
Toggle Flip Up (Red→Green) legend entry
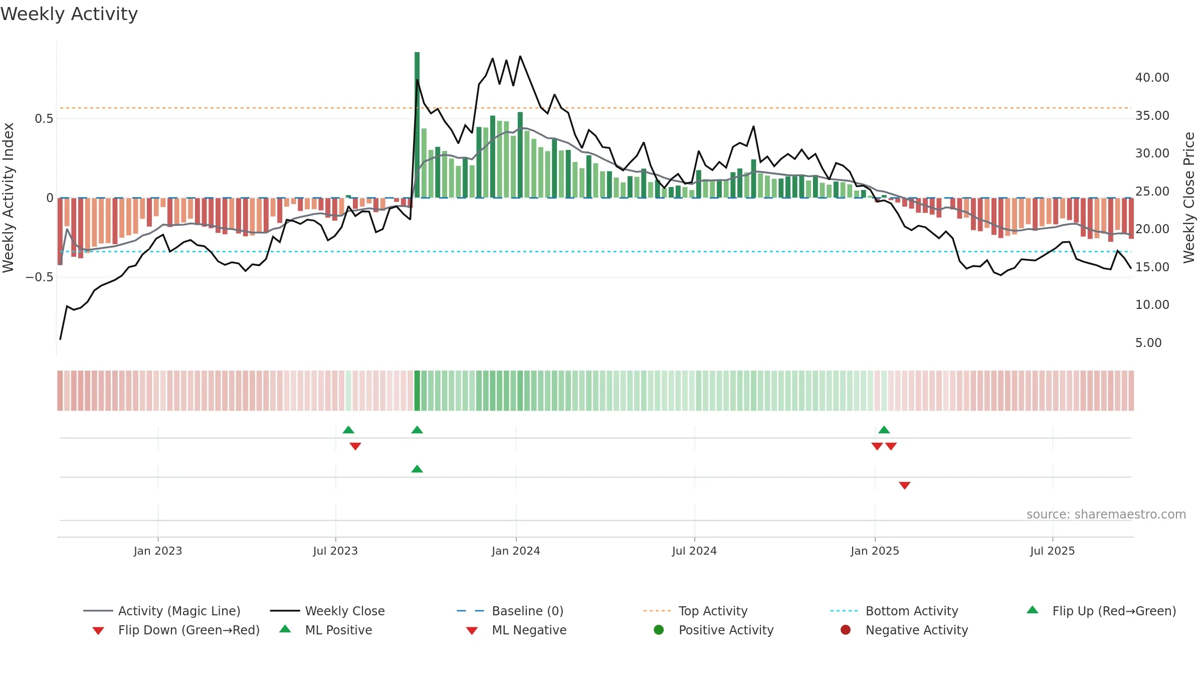pos(1101,611)
